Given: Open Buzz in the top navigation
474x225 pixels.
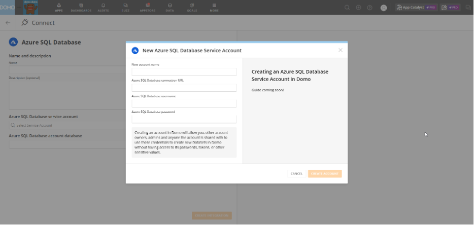Looking at the screenshot, I should tap(125, 7).
